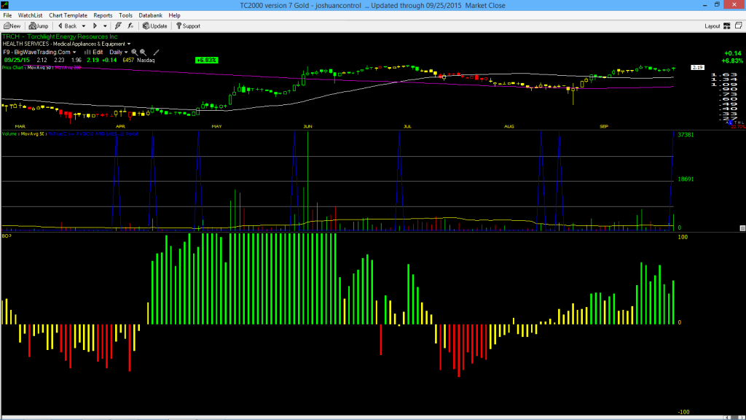Select the line drawing tool
This screenshot has width=746, height=420.
click(x=156, y=52)
